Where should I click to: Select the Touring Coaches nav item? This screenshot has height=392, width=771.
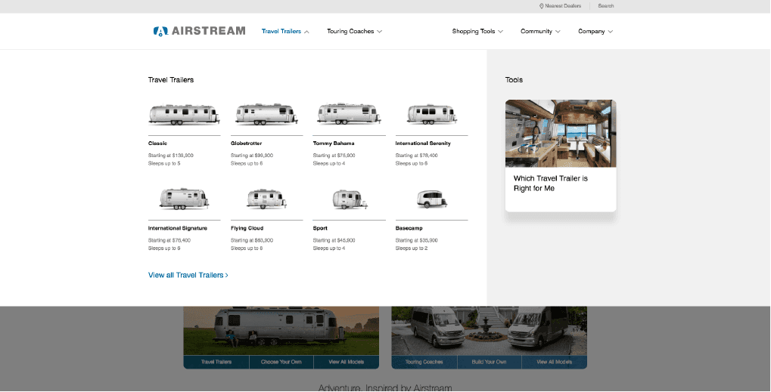click(350, 31)
